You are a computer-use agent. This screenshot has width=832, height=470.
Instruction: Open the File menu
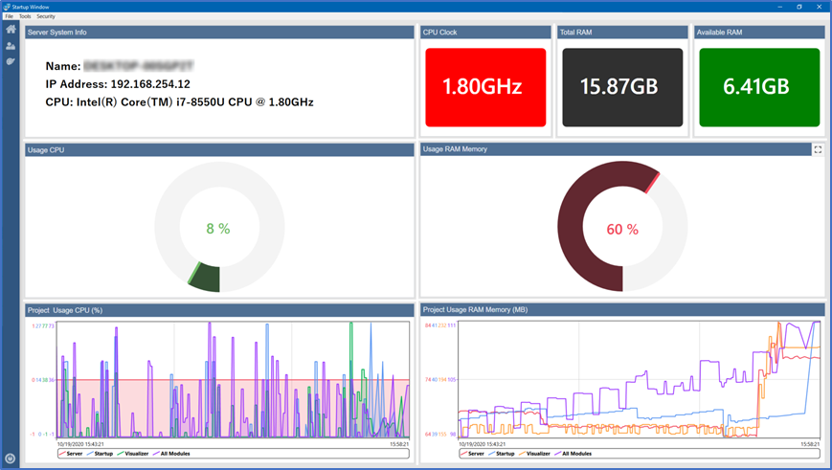[x=9, y=16]
